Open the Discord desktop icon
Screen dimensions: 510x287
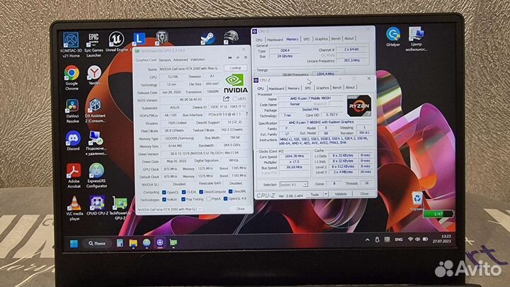point(73,141)
